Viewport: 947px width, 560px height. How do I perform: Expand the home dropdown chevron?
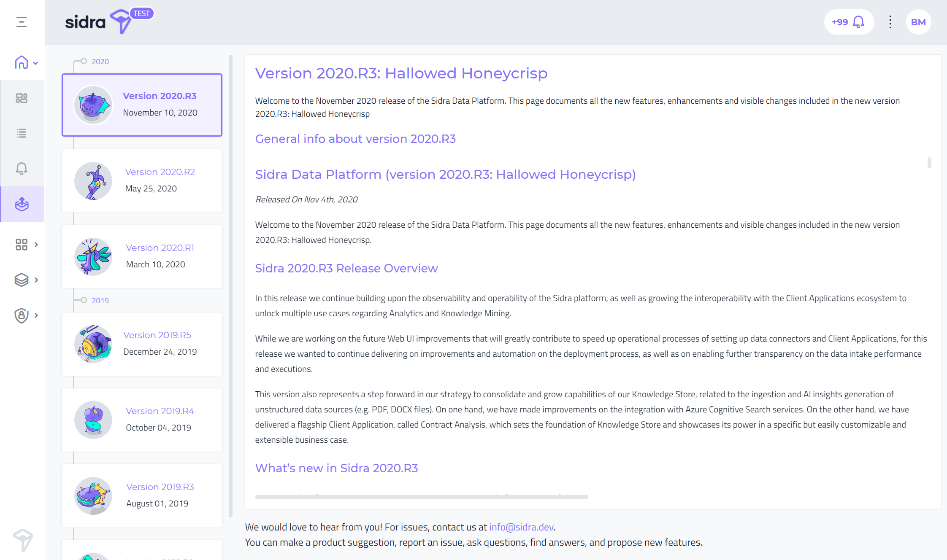tap(36, 63)
